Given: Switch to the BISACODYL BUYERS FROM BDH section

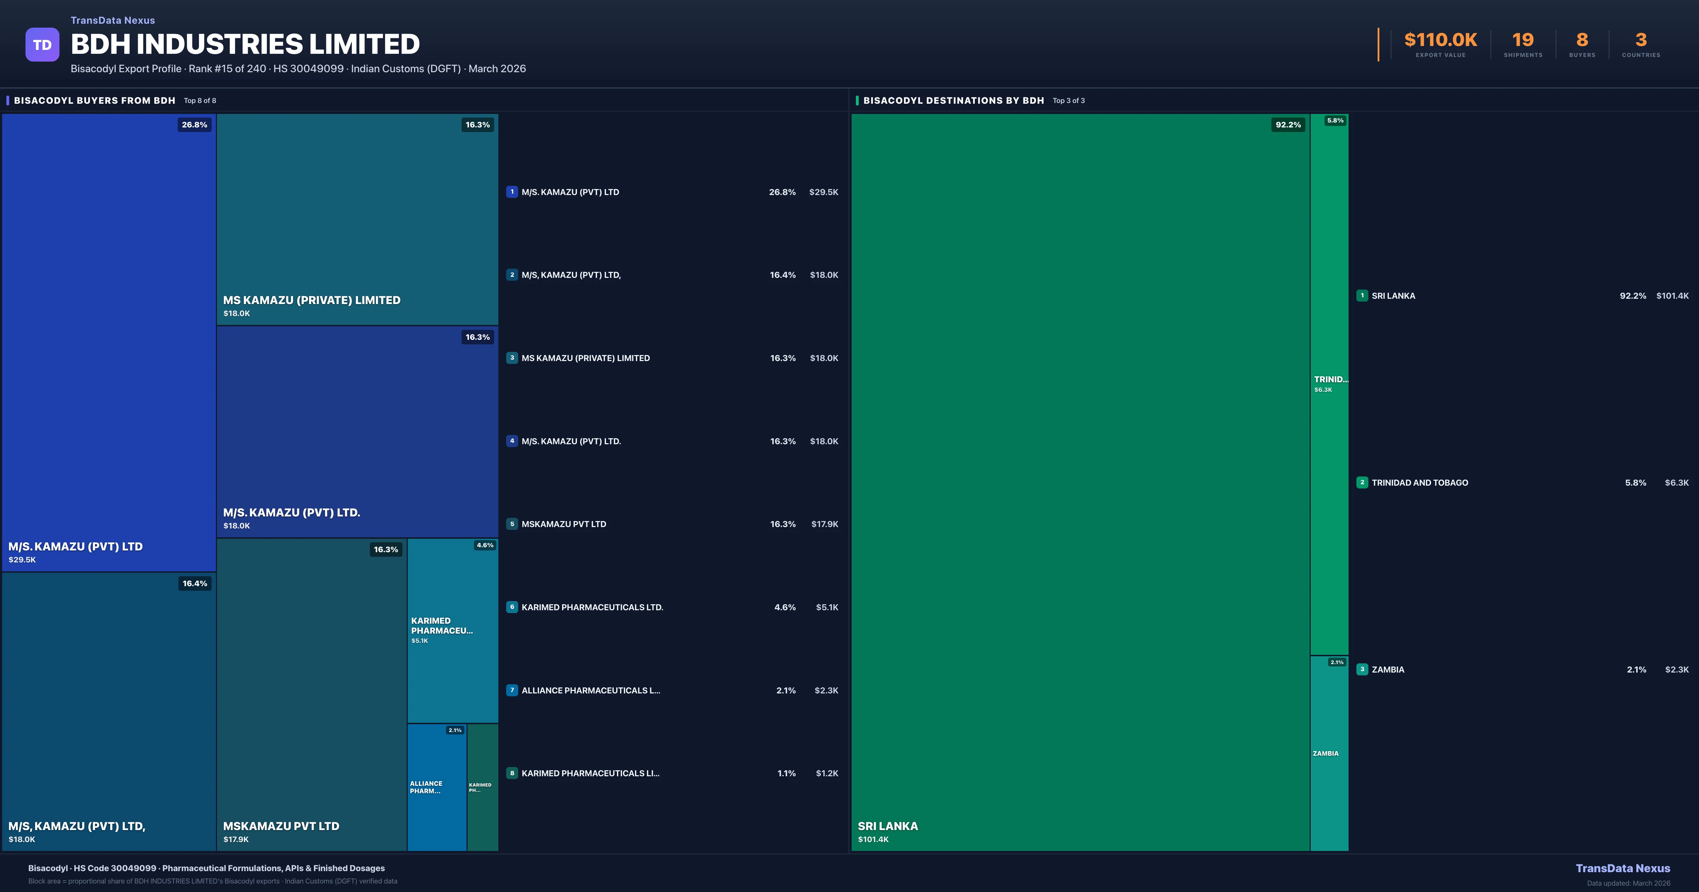Looking at the screenshot, I should point(94,100).
